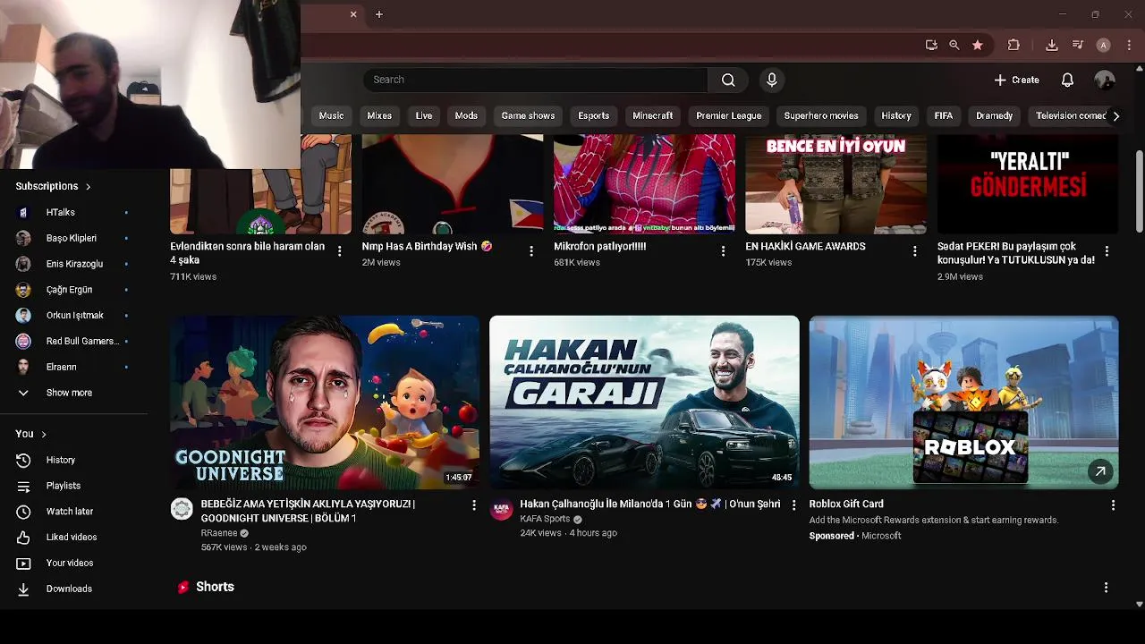Open the browser extensions puzzle icon

[x=1014, y=45]
